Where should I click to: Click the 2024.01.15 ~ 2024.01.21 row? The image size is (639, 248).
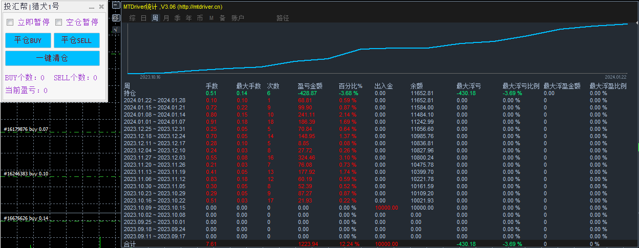tap(380, 107)
